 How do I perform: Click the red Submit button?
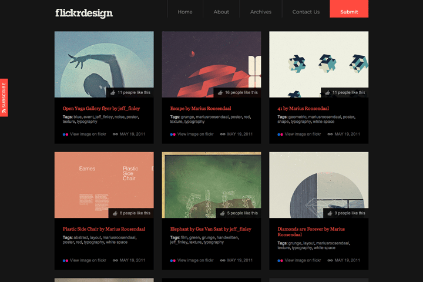point(349,9)
